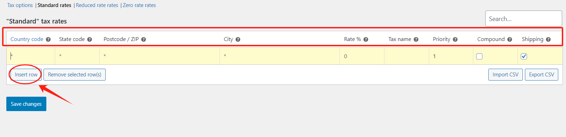This screenshot has height=137, width=566.
Task: Click help icon next to Shipping header
Action: point(548,40)
